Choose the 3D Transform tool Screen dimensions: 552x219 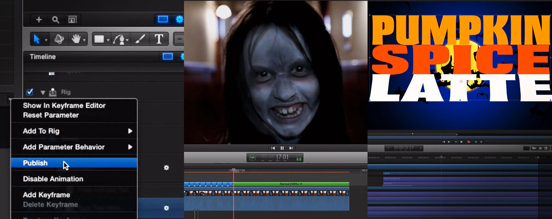59,39
